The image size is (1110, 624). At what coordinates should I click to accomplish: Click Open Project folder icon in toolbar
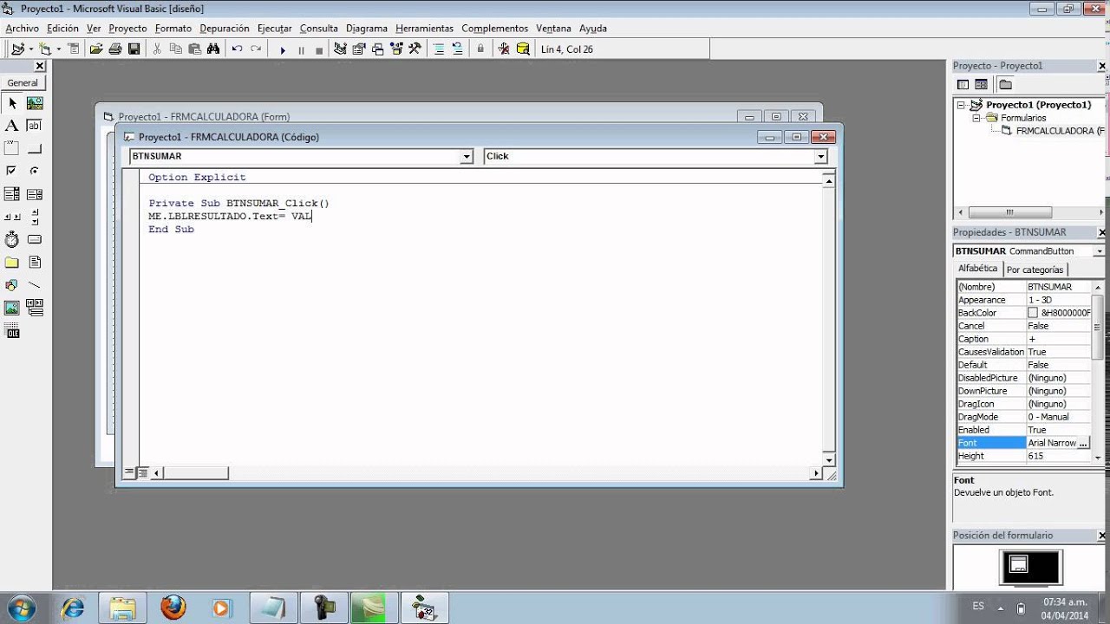click(96, 49)
